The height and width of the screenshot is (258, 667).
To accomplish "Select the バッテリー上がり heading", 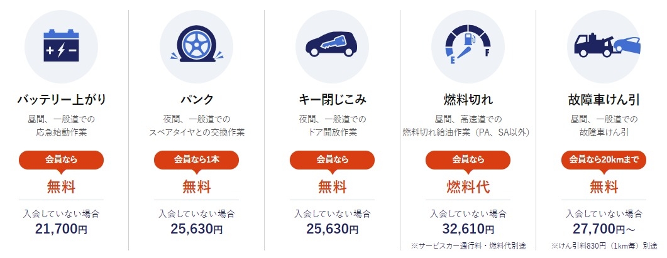I will (61, 100).
